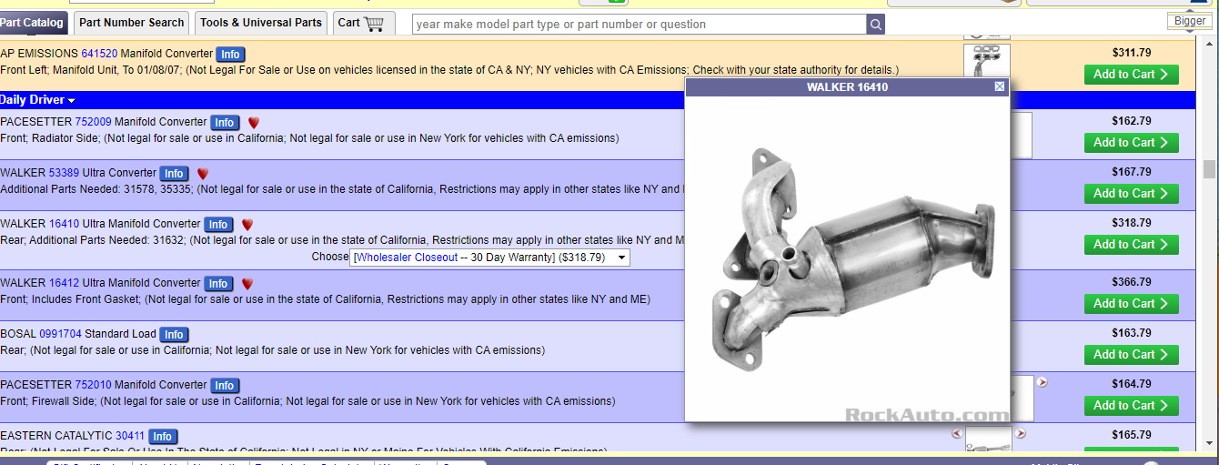Open the Wholesaler Closeout warranty dropdown
This screenshot has height=465, width=1219.
tap(489, 258)
